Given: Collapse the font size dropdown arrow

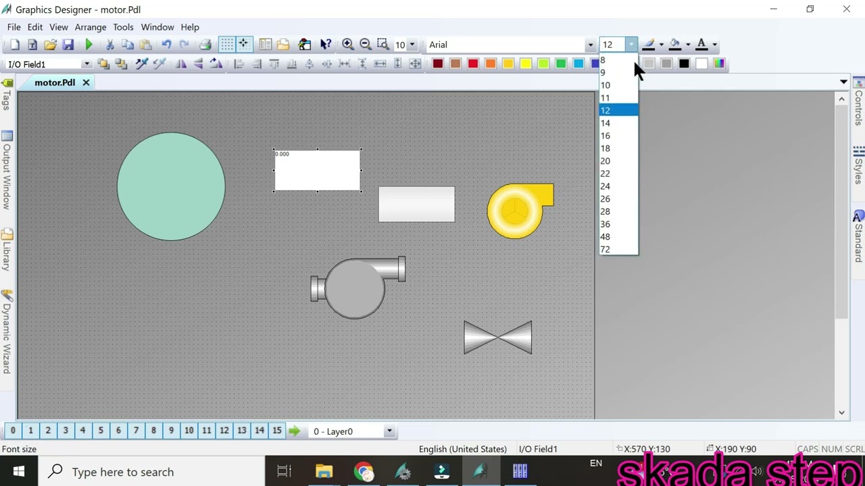Looking at the screenshot, I should (x=631, y=45).
